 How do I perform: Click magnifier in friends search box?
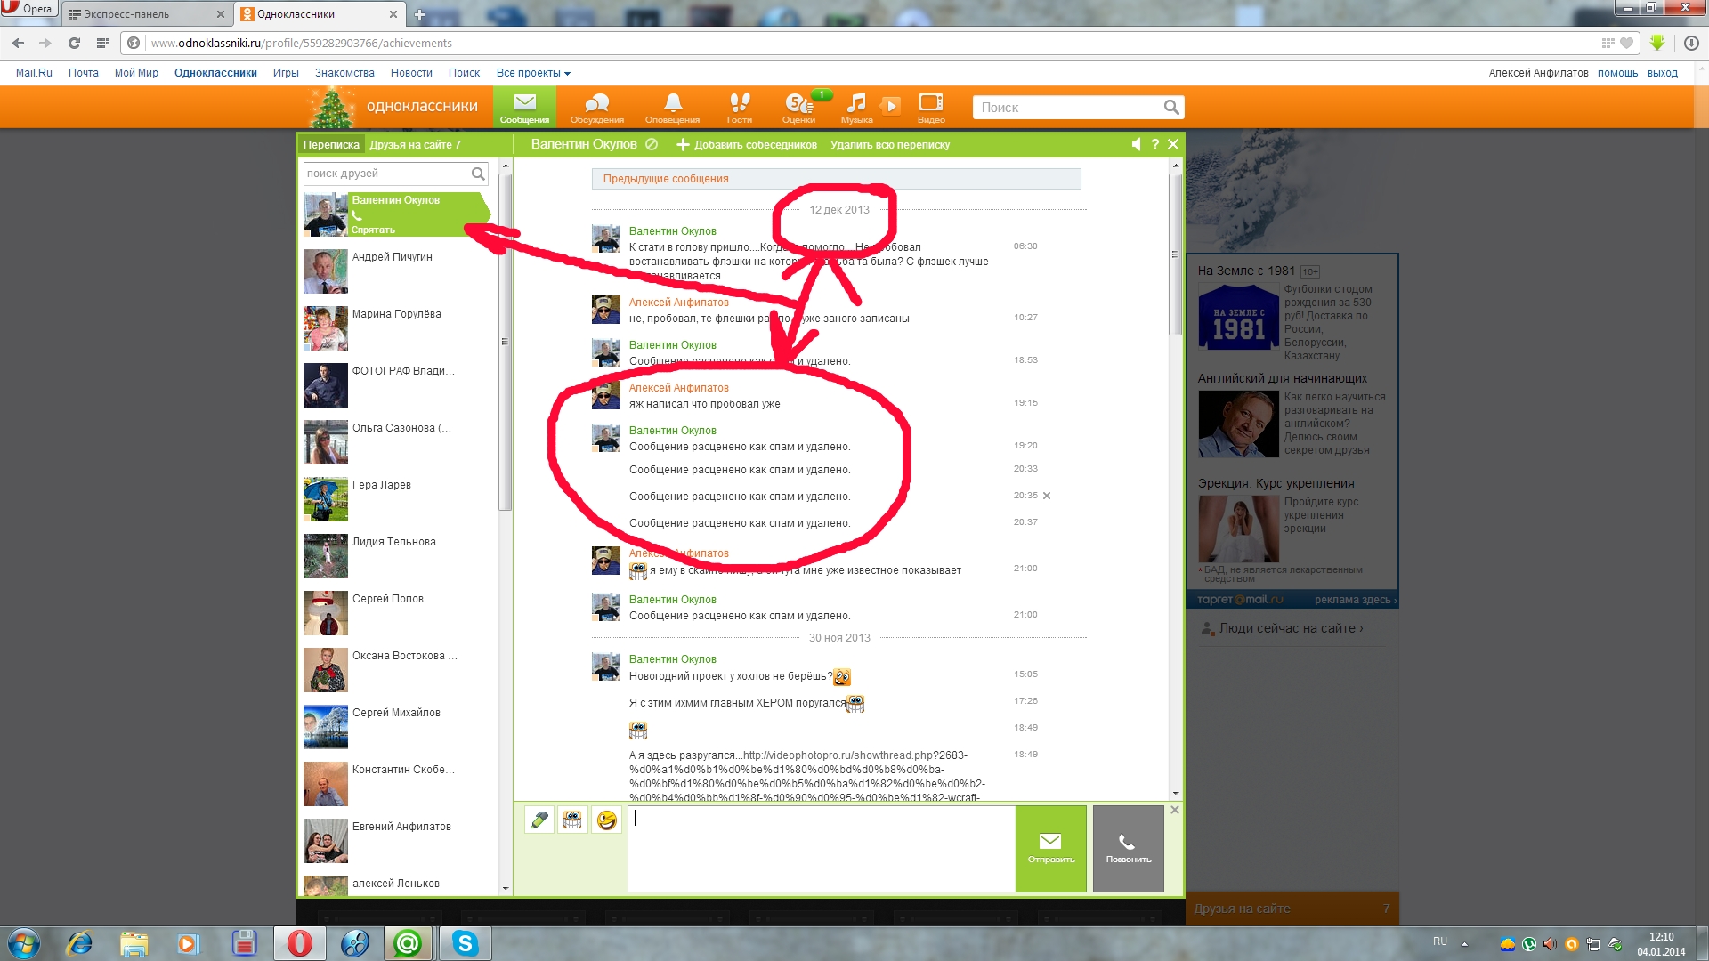click(x=478, y=174)
